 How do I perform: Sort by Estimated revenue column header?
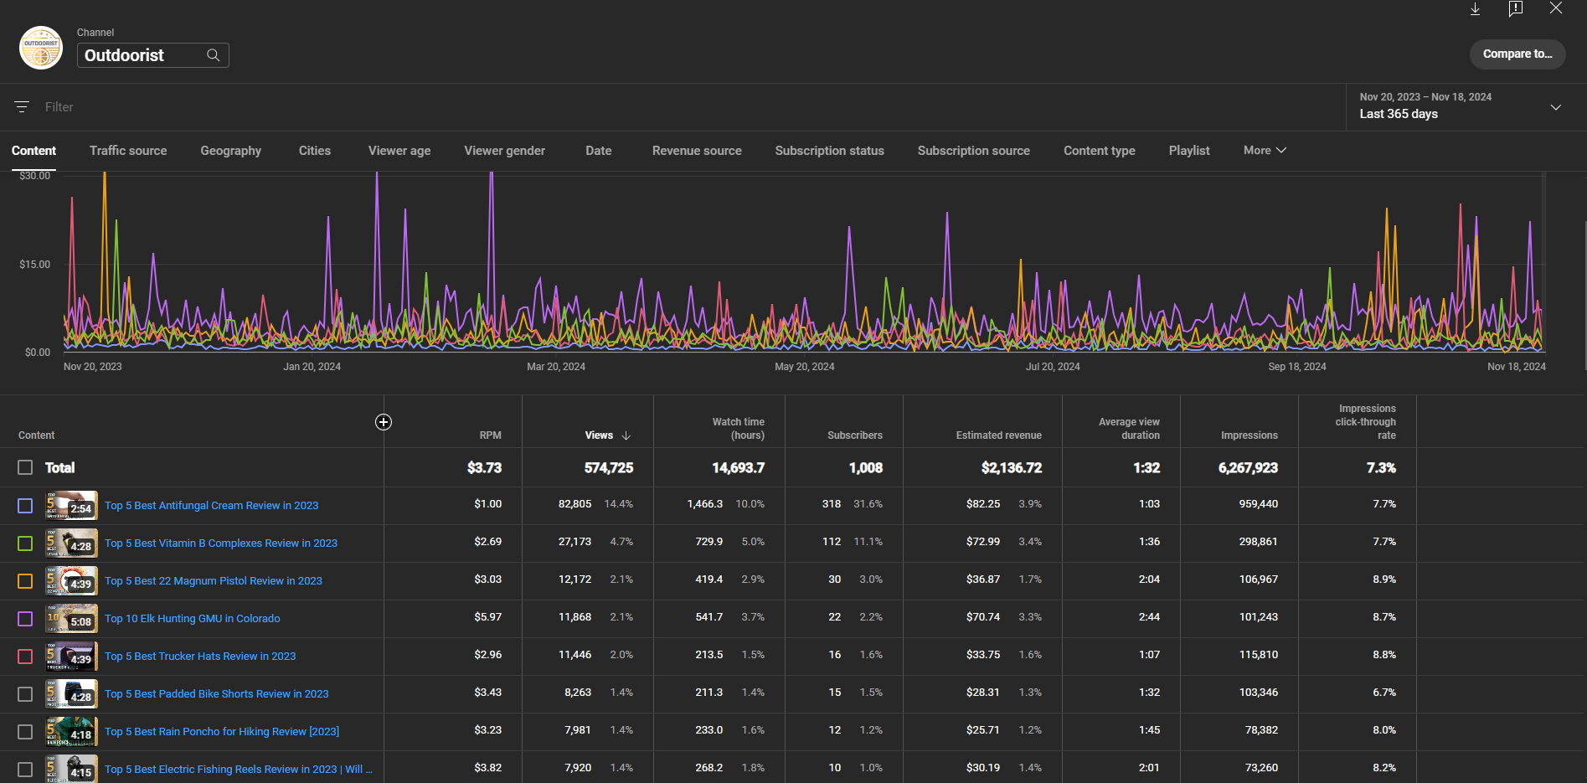(x=998, y=435)
